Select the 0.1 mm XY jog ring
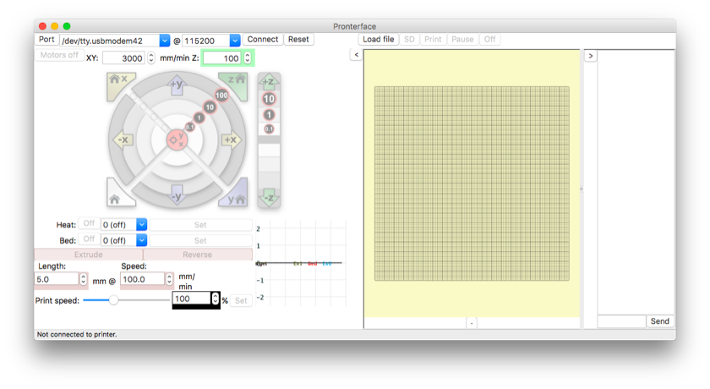Image resolution: width=710 pixels, height=389 pixels. pyautogui.click(x=190, y=127)
